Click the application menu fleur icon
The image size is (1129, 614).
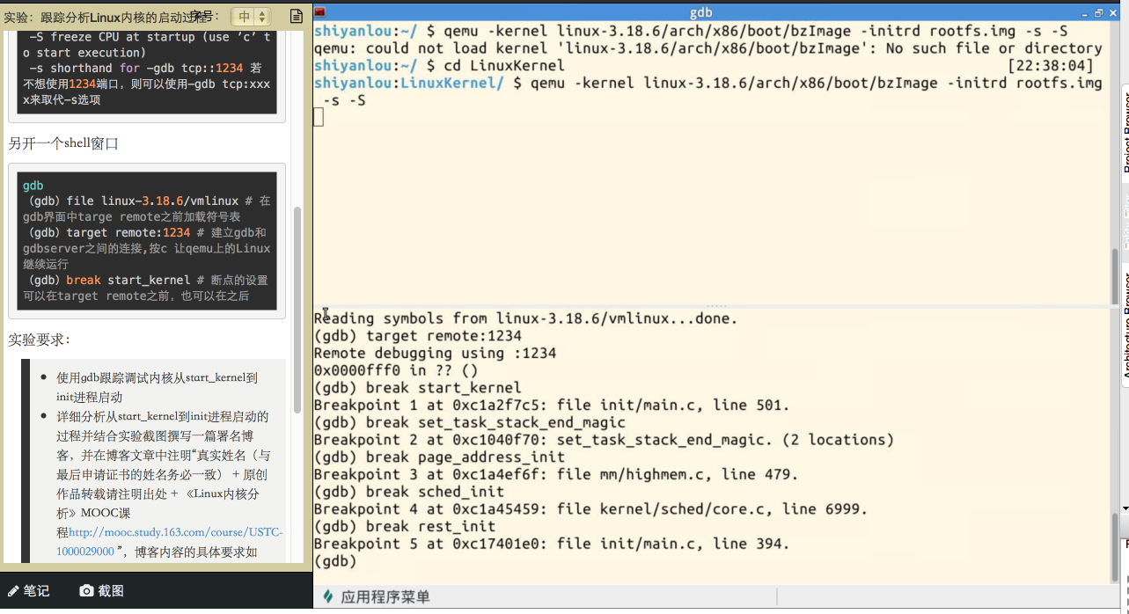pyautogui.click(x=328, y=596)
